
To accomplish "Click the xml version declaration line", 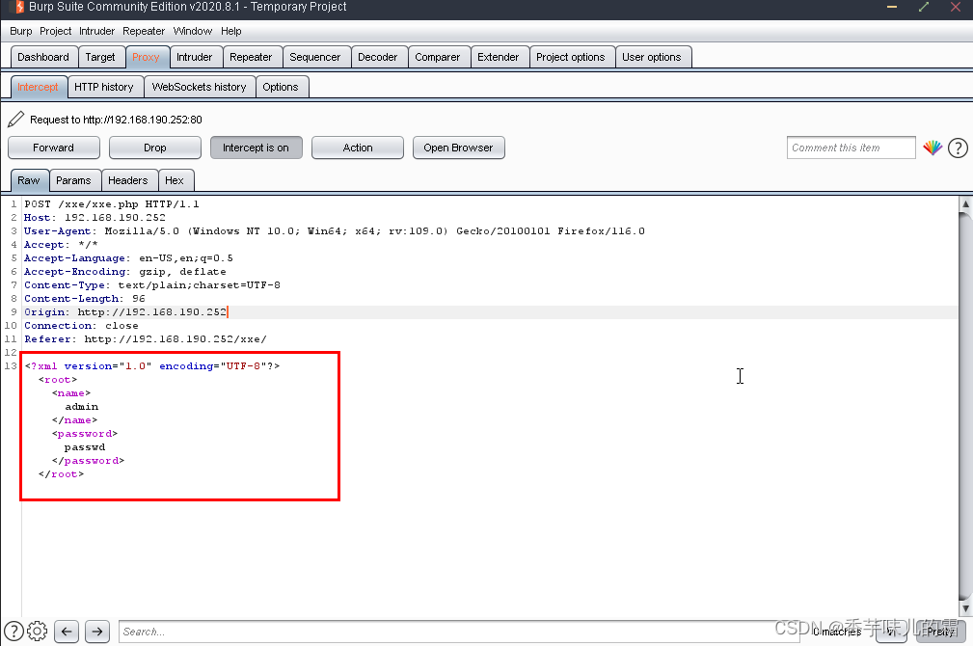I will click(x=152, y=366).
